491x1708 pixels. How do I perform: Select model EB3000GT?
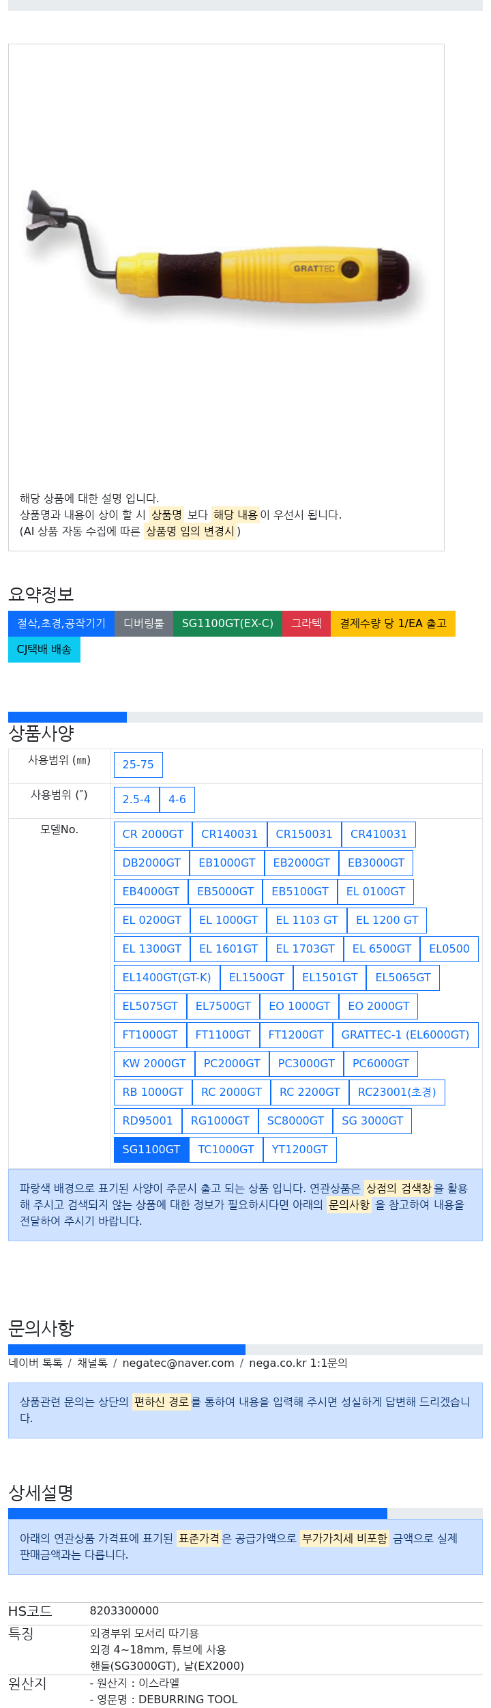(x=376, y=863)
